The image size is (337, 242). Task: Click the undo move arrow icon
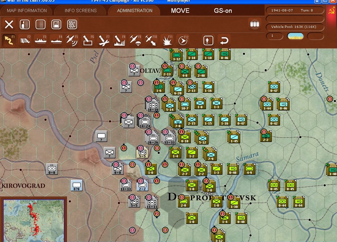224,40
